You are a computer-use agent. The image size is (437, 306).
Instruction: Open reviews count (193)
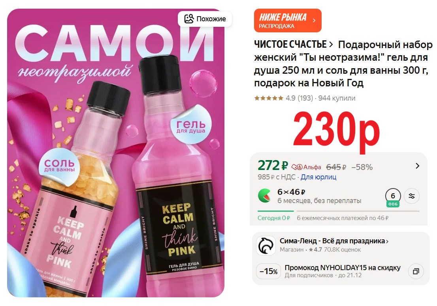coord(305,98)
